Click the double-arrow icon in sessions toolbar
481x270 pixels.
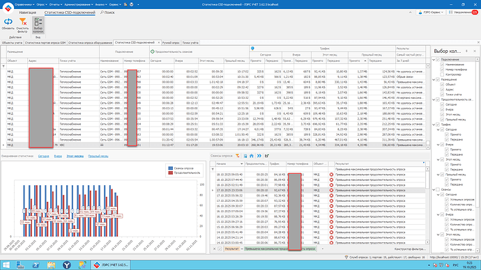[x=259, y=156]
